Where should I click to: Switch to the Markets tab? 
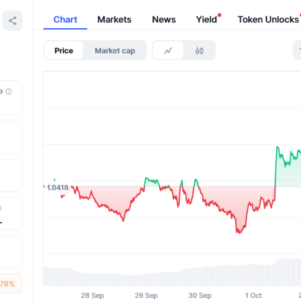coord(114,20)
